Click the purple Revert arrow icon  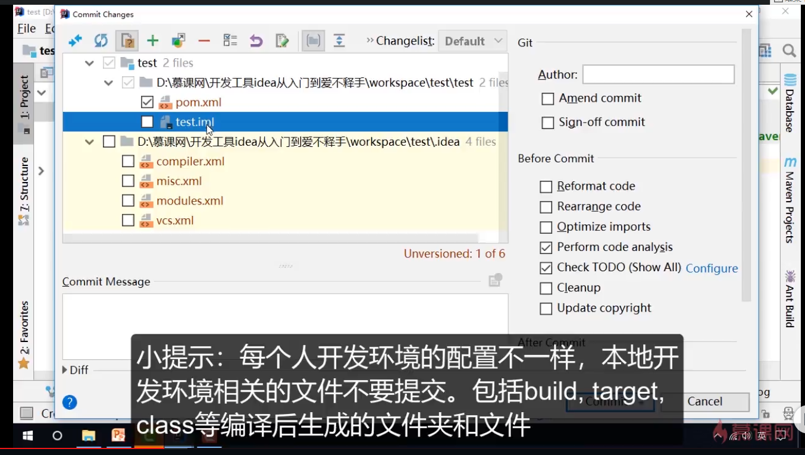256,40
